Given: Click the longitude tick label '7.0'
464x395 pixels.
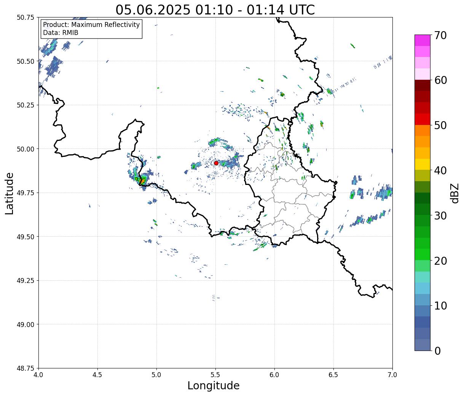Looking at the screenshot, I should 392,375.
